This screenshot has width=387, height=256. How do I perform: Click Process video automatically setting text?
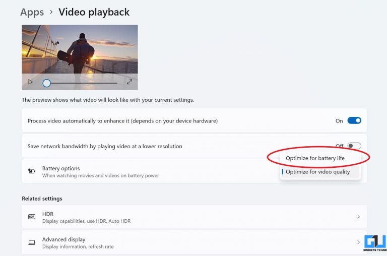(x=122, y=121)
